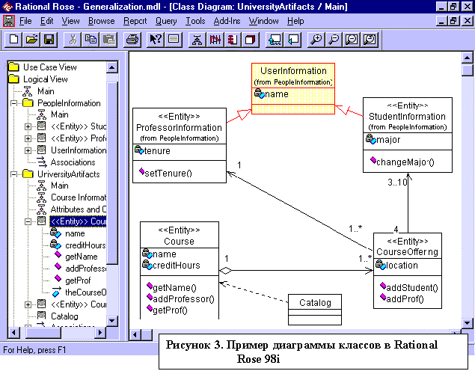Click the Zoom Out magnifier icon
This screenshot has height=371, width=475.
334,40
